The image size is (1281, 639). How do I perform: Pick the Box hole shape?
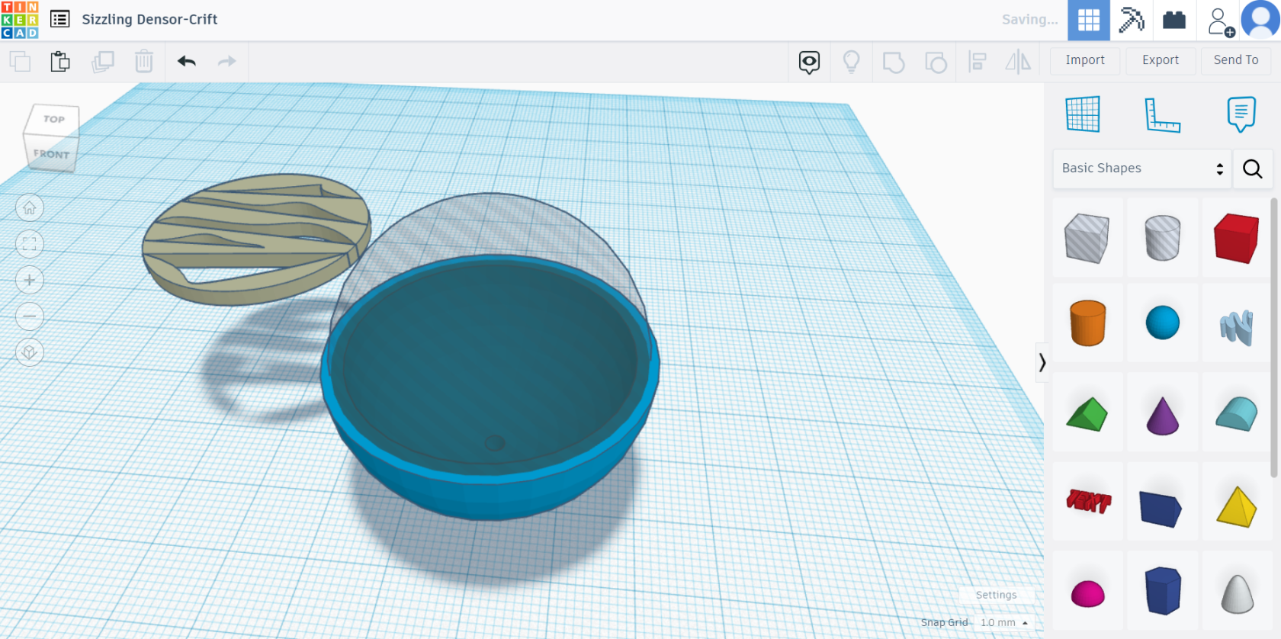point(1087,238)
